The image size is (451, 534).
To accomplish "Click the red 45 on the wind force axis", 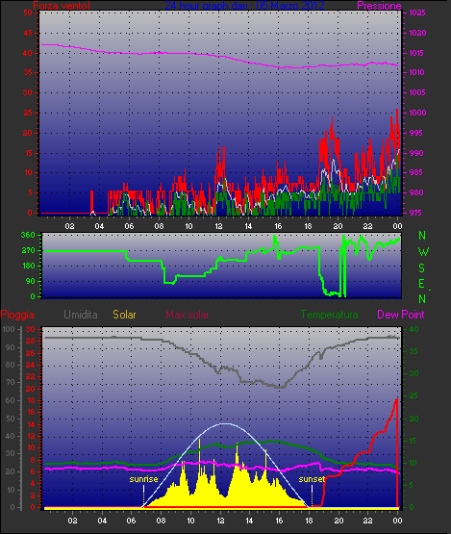I will [28, 33].
